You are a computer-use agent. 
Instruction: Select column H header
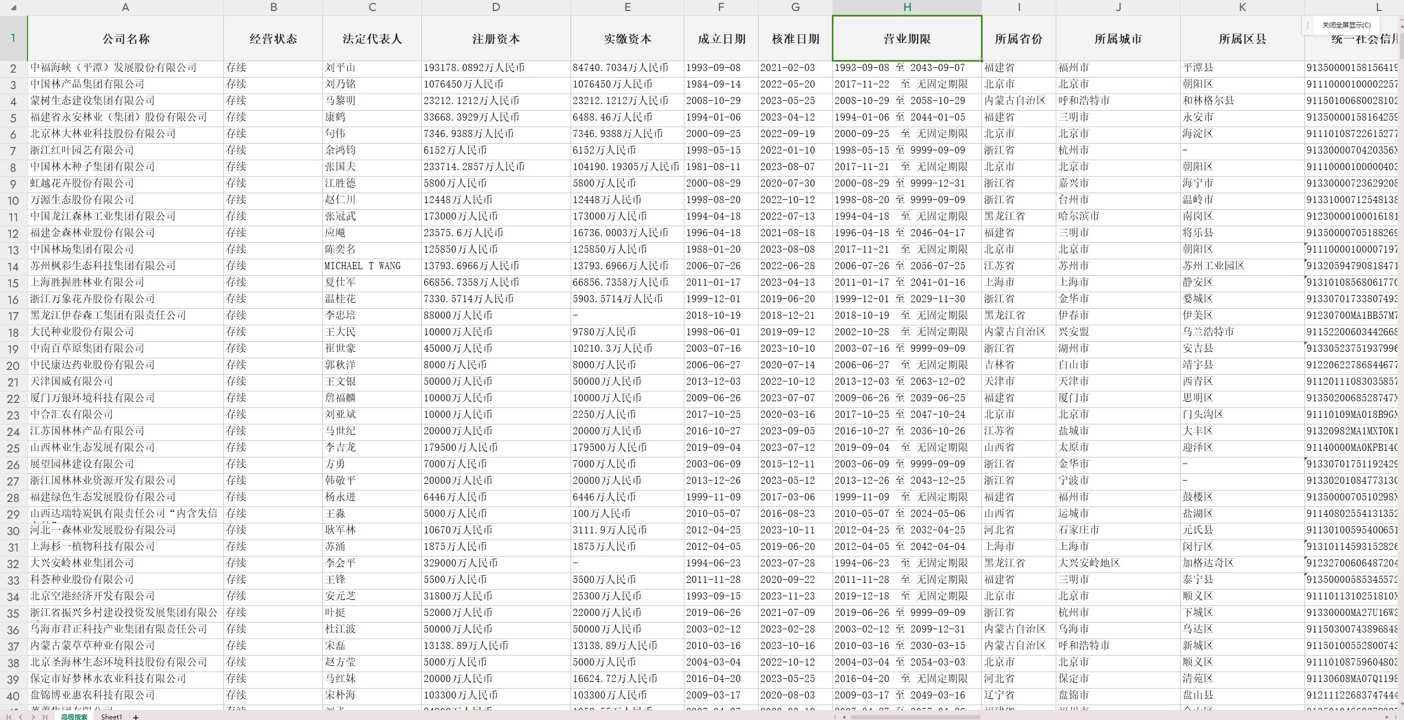pyautogui.click(x=907, y=8)
